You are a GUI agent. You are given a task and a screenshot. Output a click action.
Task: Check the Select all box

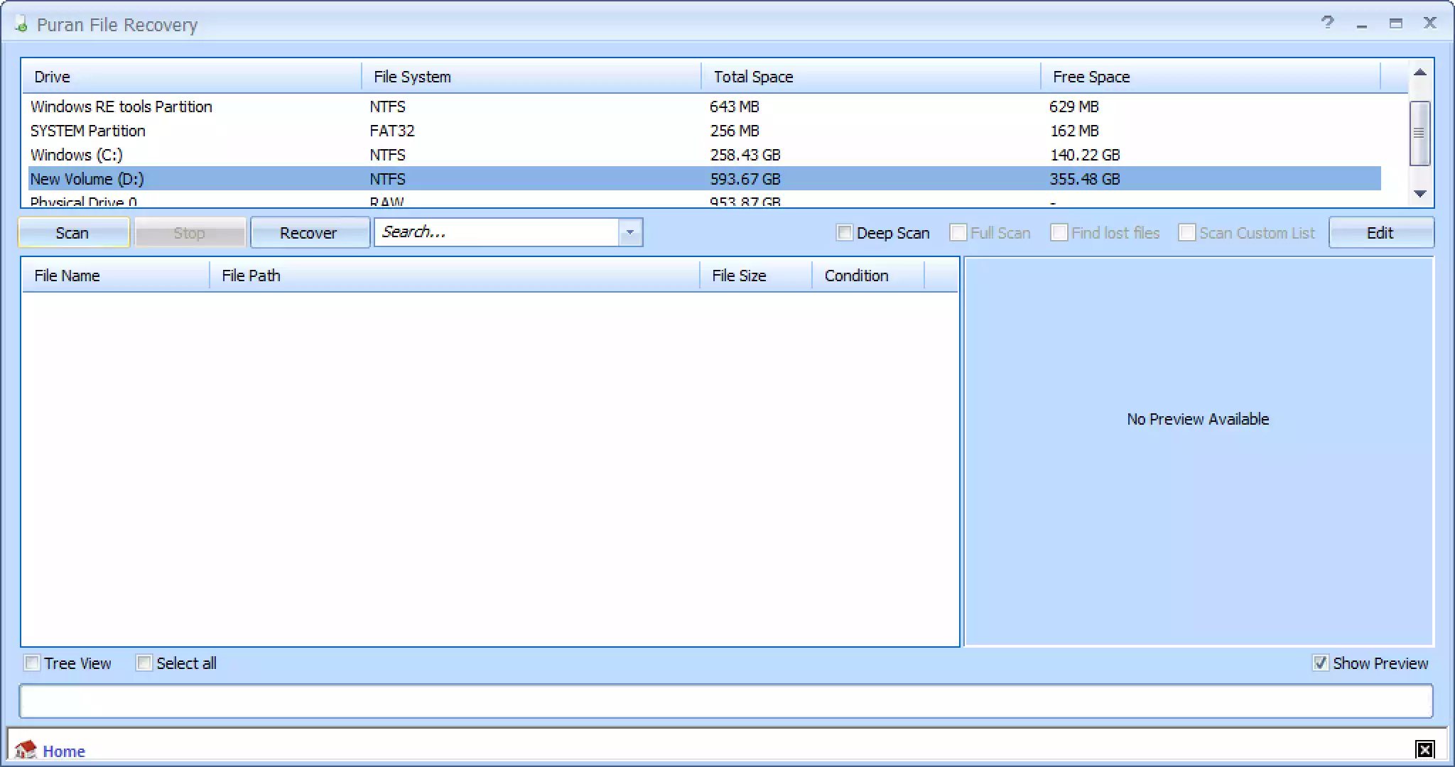click(144, 662)
